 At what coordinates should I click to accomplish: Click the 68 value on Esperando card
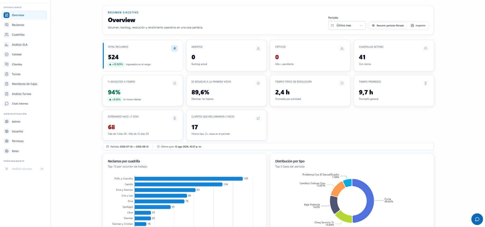112,127
